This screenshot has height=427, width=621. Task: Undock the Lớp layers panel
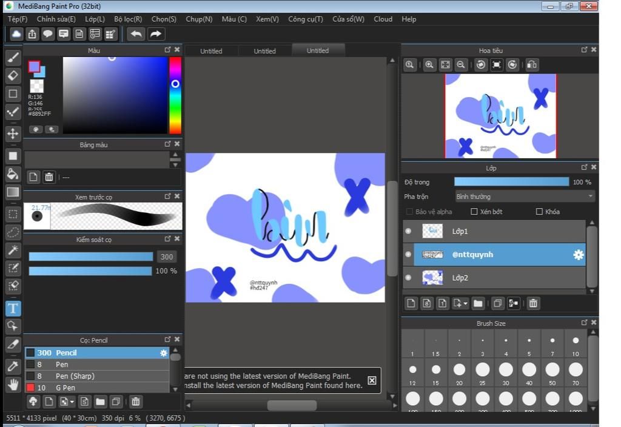pos(584,167)
